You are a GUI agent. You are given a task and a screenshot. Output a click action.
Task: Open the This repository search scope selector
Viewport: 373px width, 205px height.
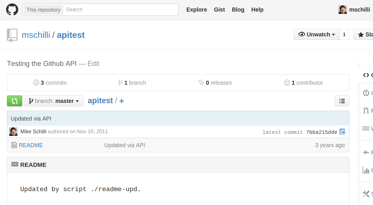pos(43,10)
